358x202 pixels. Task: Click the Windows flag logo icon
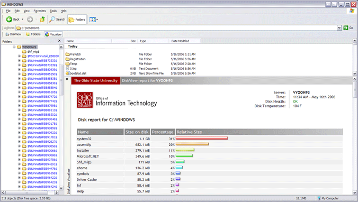coord(352,11)
